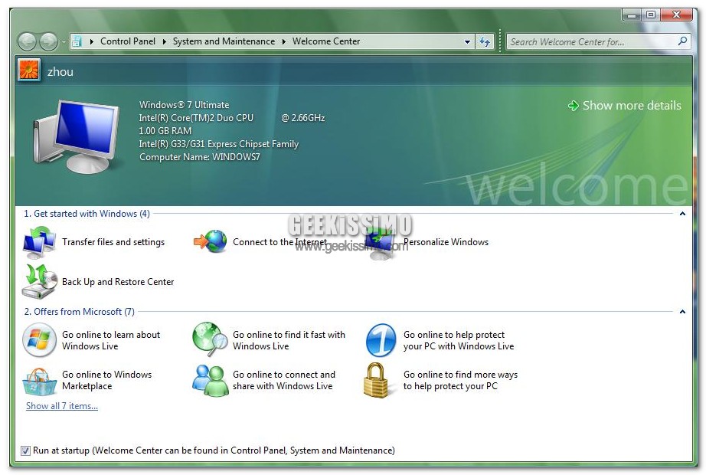Viewport: 706px width, 475px height.
Task: Click the zhou username text
Action: [60, 72]
